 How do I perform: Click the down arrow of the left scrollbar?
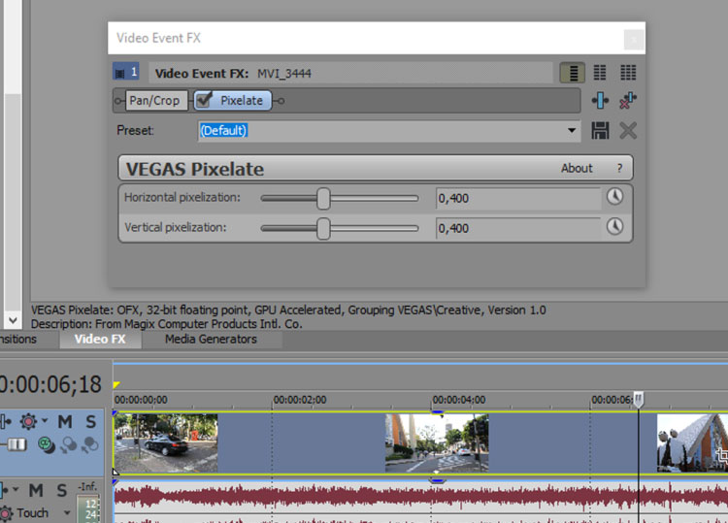tap(13, 320)
